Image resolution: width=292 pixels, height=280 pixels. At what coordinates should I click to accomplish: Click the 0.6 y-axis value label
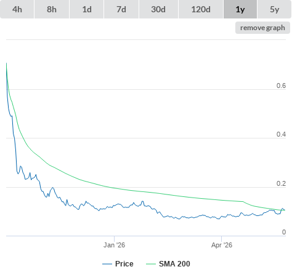coord(281,86)
